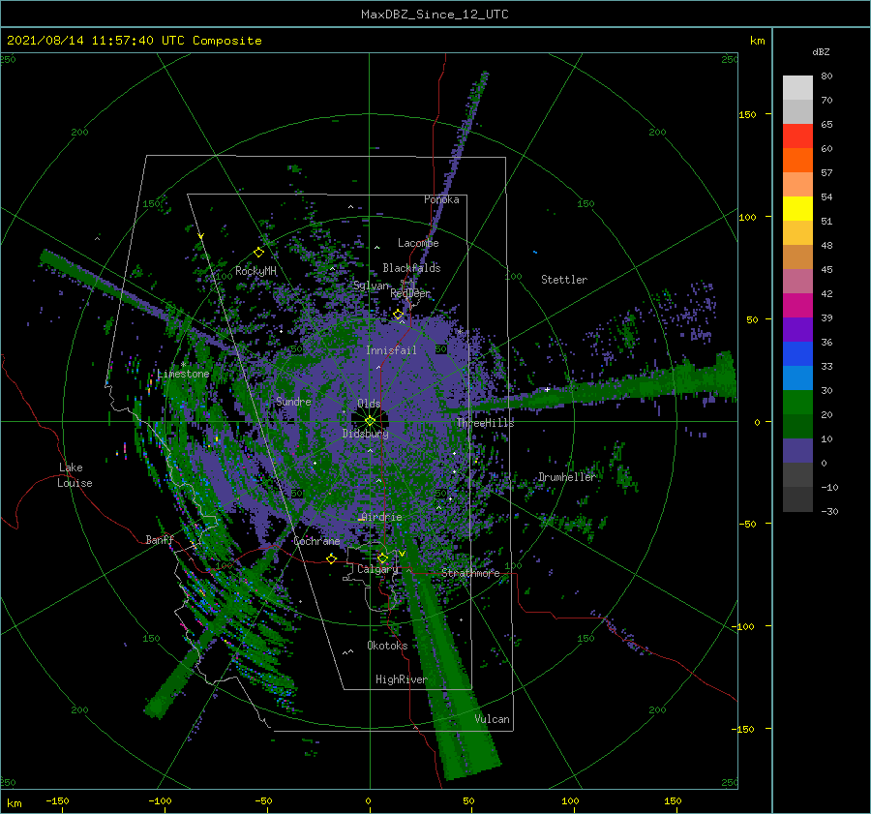Click the 57 value in dBZ legend

click(826, 173)
